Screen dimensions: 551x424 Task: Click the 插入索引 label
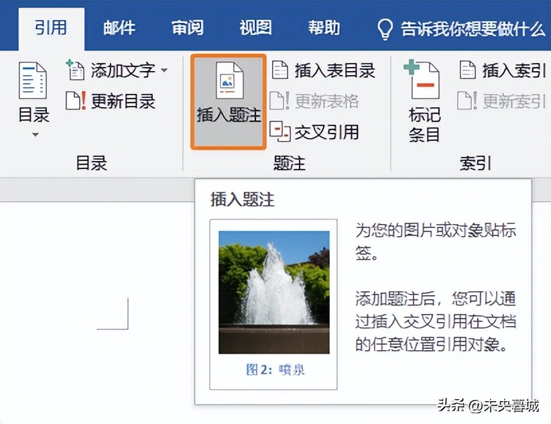click(x=513, y=70)
